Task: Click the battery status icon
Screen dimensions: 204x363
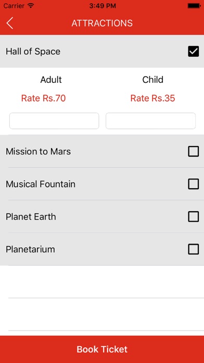Action: coord(194,6)
